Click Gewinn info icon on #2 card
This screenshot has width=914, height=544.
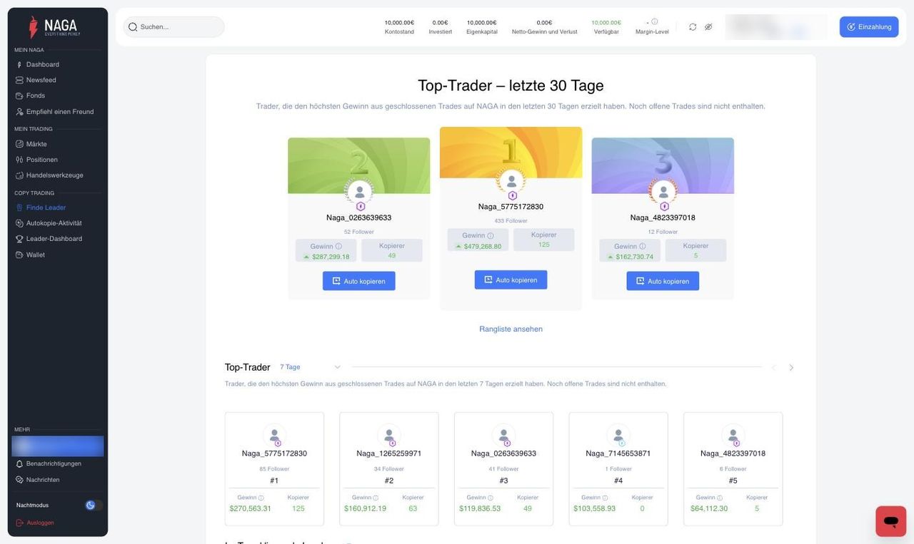[376, 498]
